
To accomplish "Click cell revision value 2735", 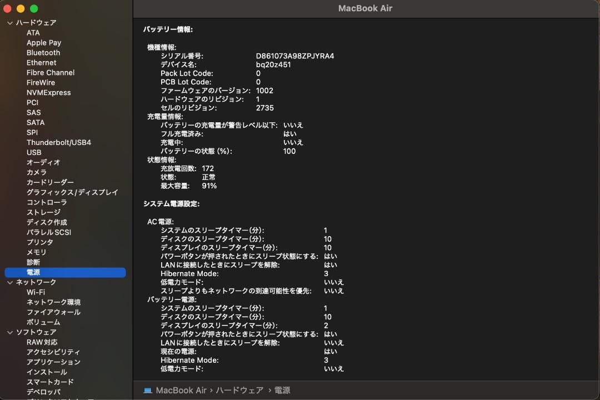I will click(x=265, y=108).
